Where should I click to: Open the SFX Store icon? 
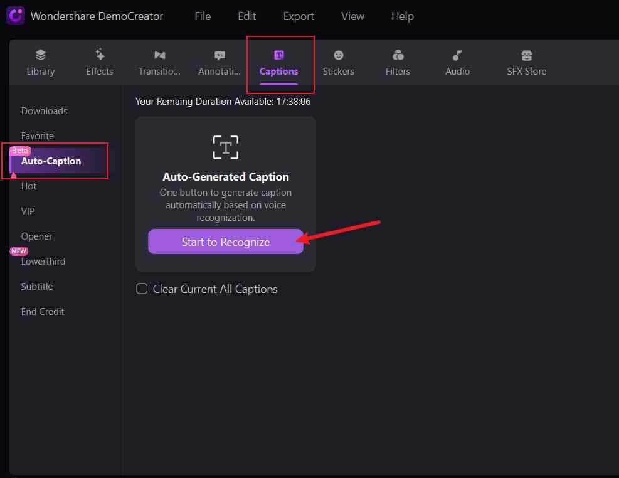526,55
